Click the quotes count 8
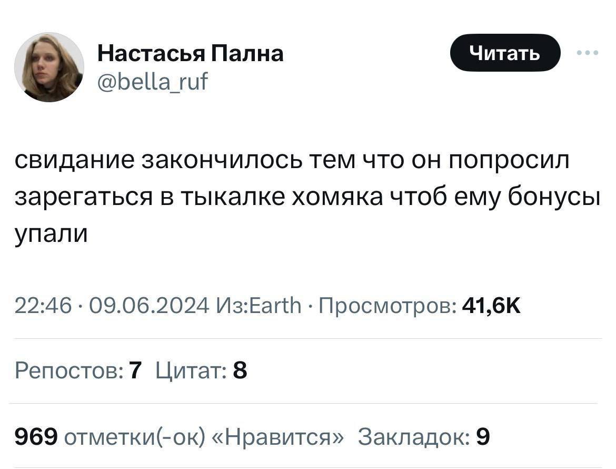Image resolution: width=616 pixels, height=469 pixels. pyautogui.click(x=240, y=372)
